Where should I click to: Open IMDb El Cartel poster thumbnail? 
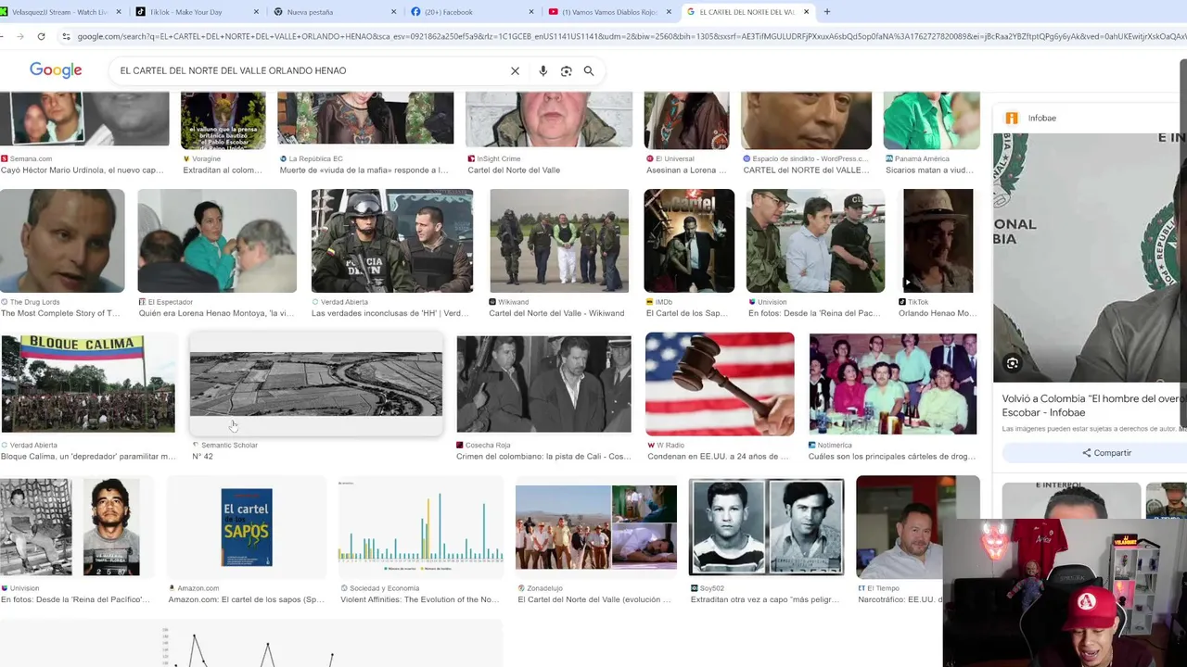coord(689,241)
